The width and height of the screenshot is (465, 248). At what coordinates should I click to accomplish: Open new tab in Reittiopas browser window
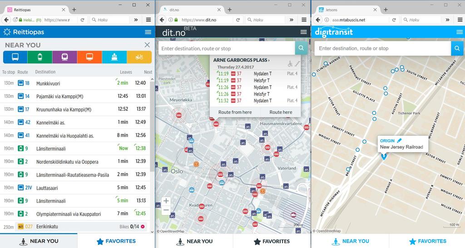(x=74, y=10)
